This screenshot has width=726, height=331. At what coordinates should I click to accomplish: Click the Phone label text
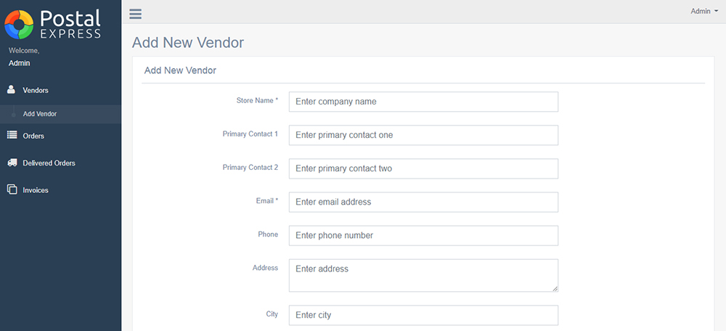268,234
